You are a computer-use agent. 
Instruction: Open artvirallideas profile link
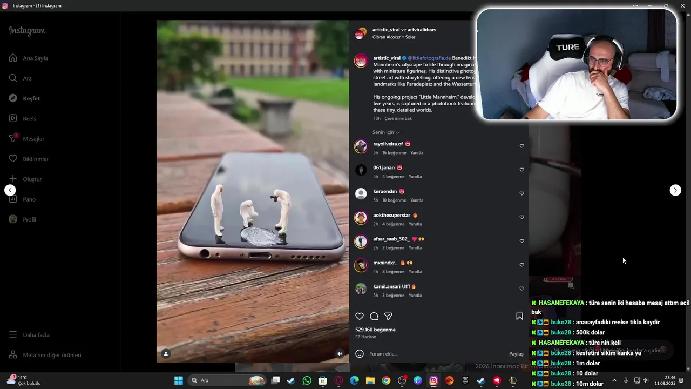pos(422,30)
